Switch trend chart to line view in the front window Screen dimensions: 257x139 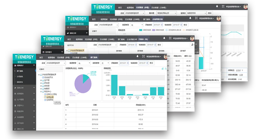(166, 69)
